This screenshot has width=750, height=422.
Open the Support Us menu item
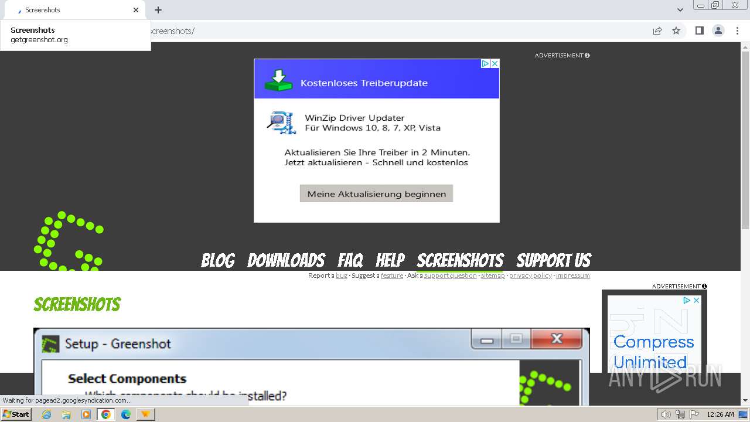[554, 260]
